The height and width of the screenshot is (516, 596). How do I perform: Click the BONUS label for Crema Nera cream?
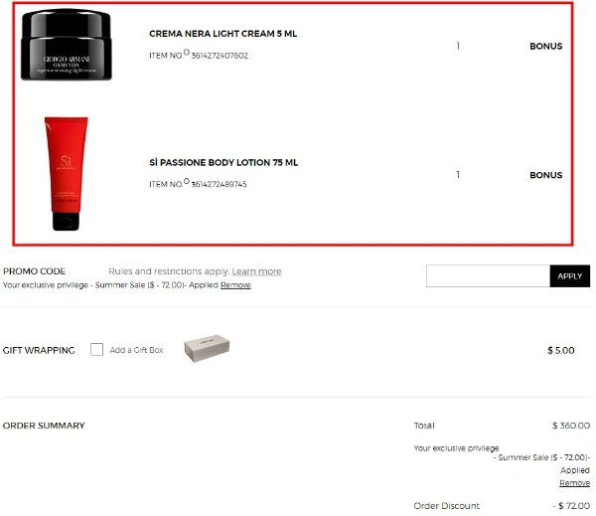coord(545,46)
